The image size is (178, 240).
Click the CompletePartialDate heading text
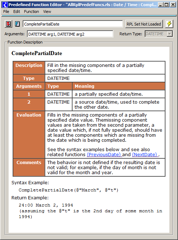pos(37,53)
